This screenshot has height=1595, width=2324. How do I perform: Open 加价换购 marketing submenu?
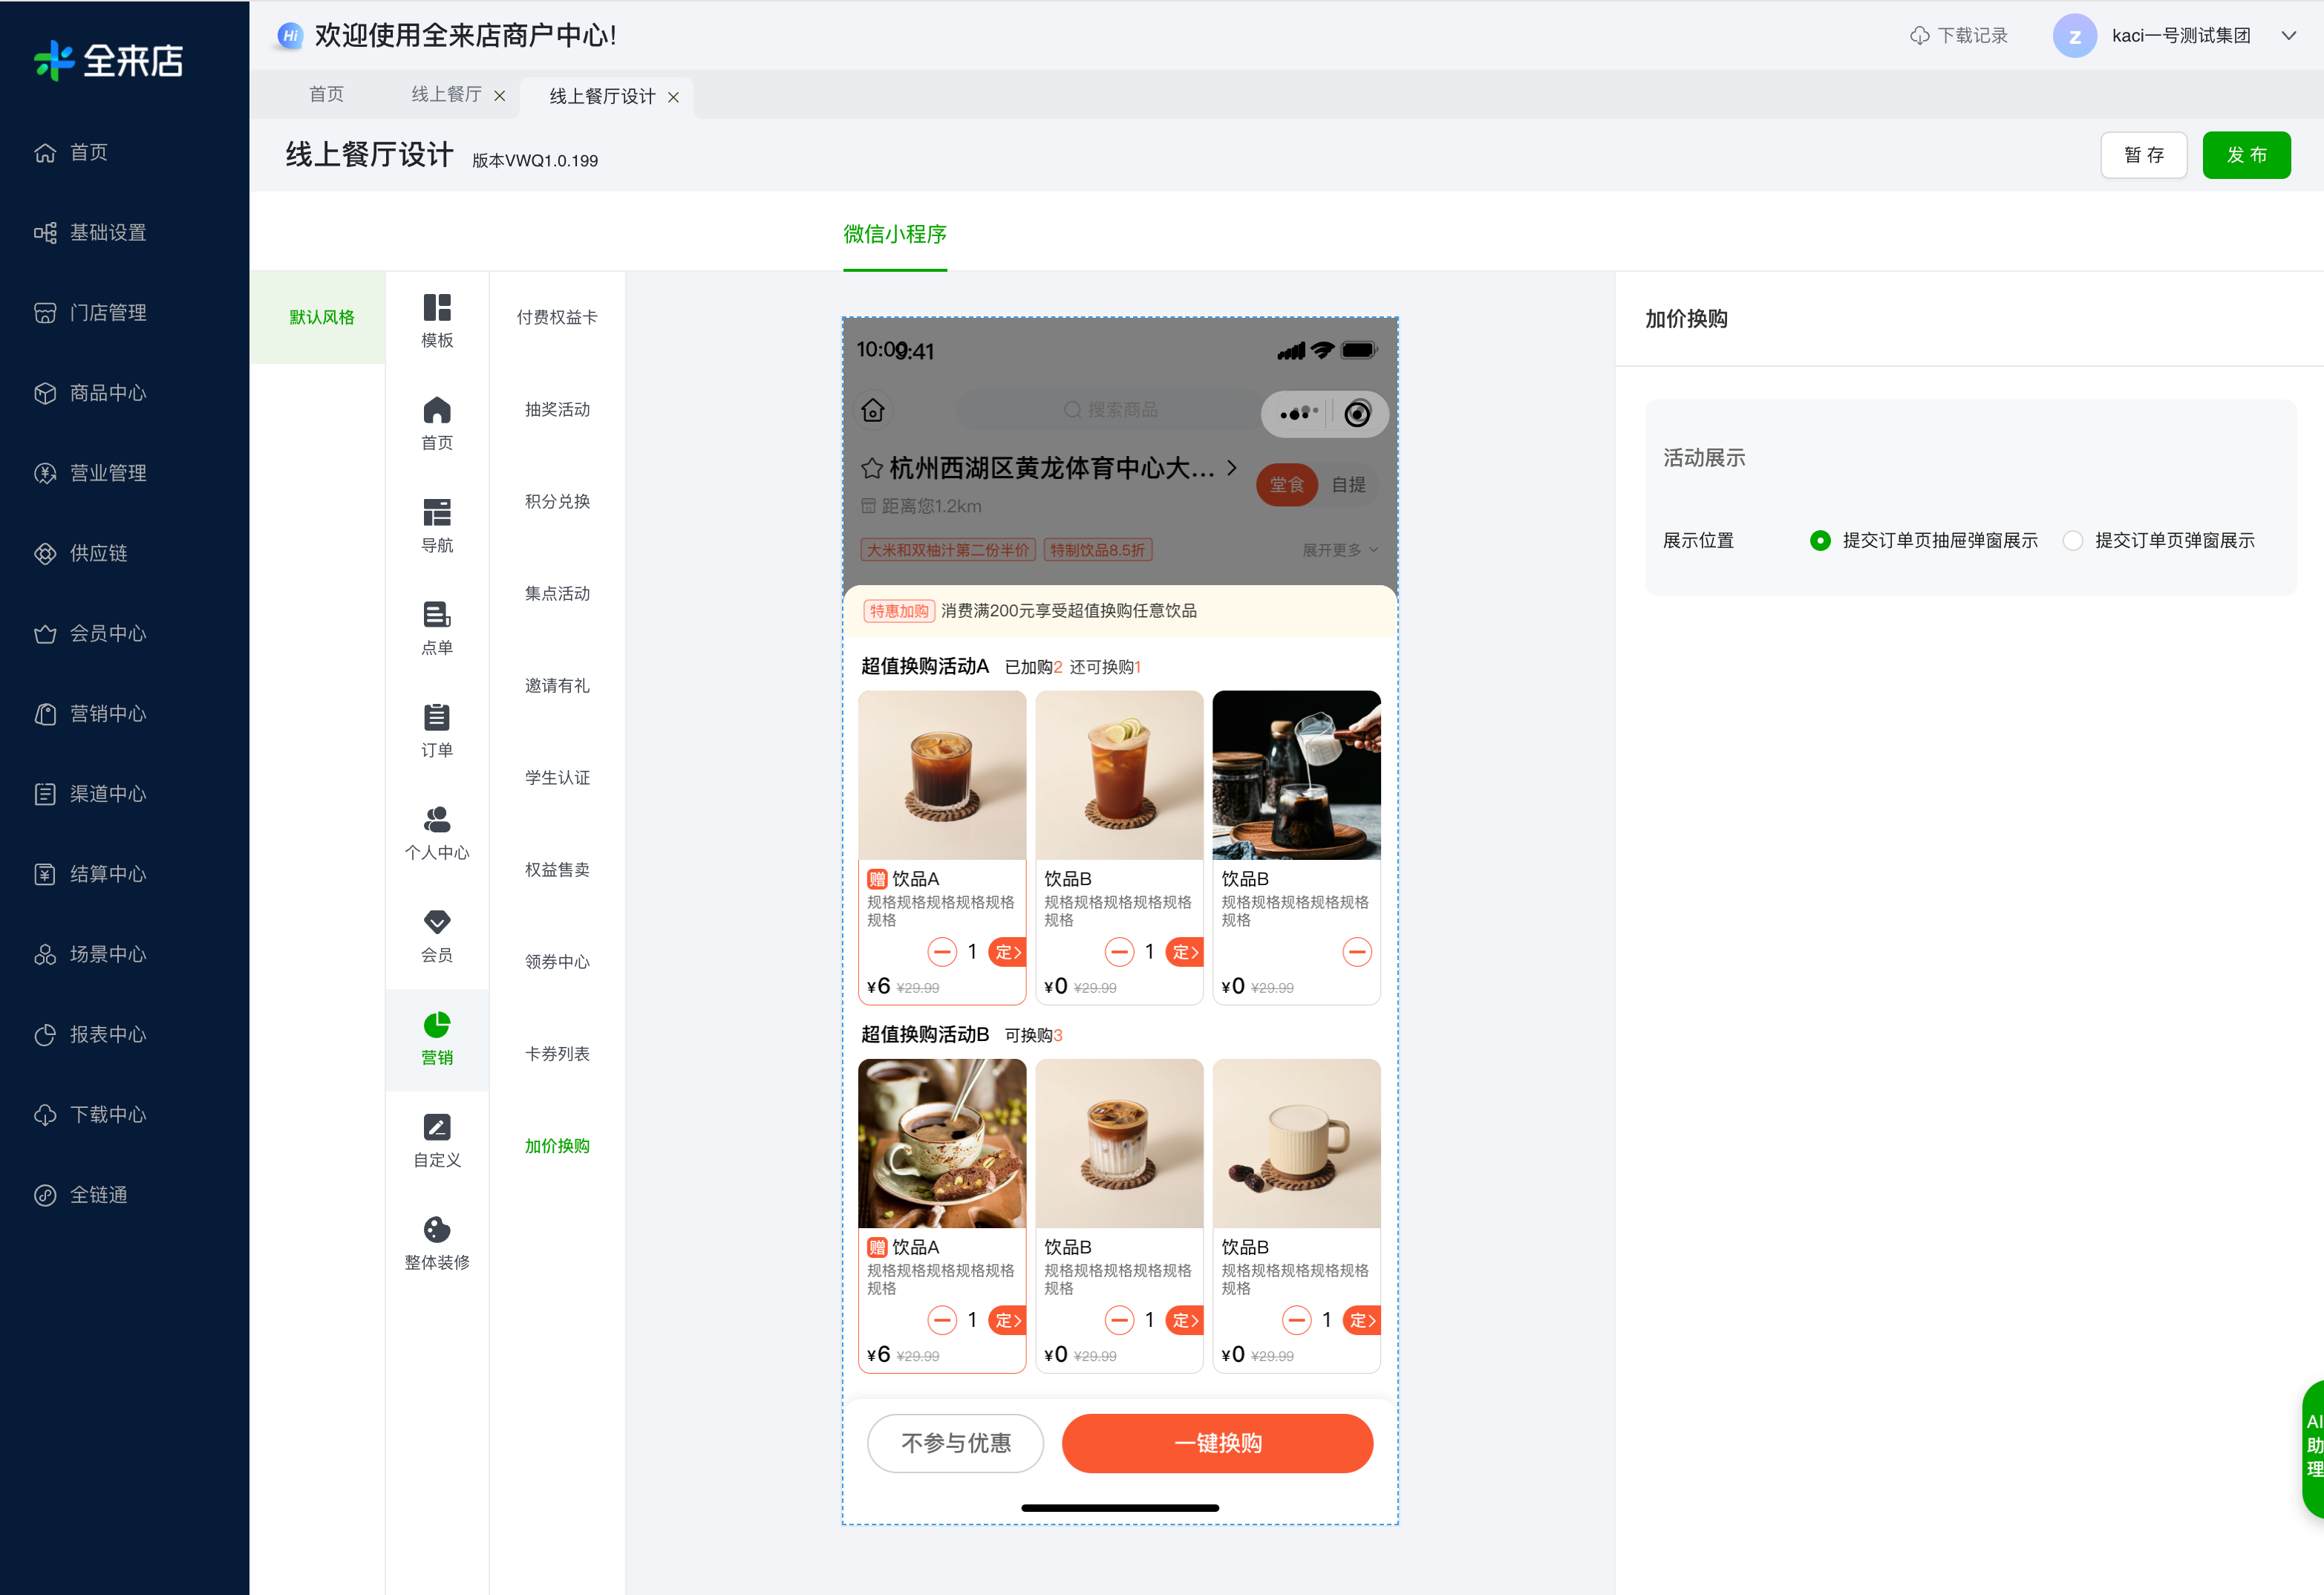[x=557, y=1146]
